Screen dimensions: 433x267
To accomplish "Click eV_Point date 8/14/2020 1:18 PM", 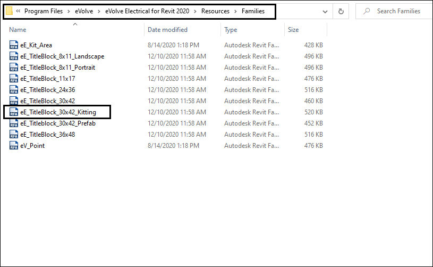I will 173,145.
